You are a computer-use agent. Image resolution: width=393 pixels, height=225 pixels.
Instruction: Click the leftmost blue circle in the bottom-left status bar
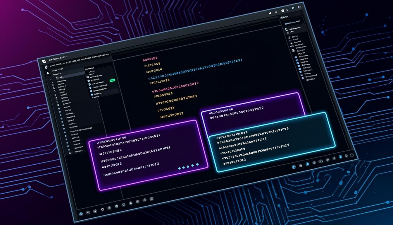click(x=81, y=214)
